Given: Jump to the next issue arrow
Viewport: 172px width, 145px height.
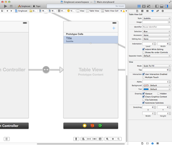Looking at the screenshot, I should tap(126, 11).
